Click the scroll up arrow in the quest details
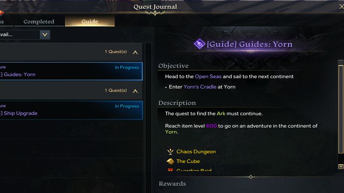This screenshot has width=344, height=193. tap(341, 62)
